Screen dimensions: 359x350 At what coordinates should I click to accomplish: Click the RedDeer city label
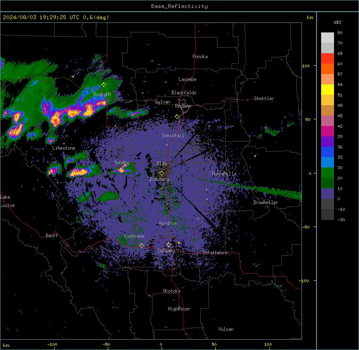point(183,106)
